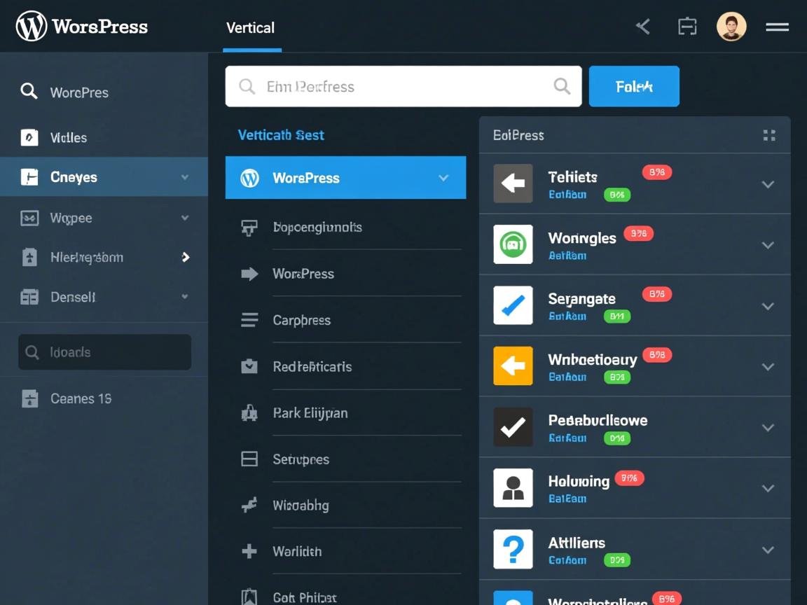Expand the Cneyes sidebar item
Screen dimensions: 807x605
(x=185, y=177)
